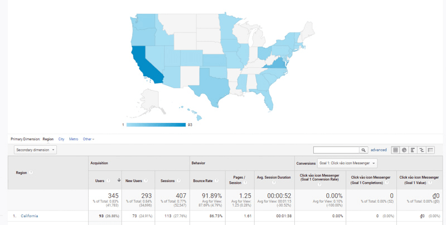Screen dimensions: 446x225
Task: Click the Users column sort arrow
Action: (x=119, y=180)
